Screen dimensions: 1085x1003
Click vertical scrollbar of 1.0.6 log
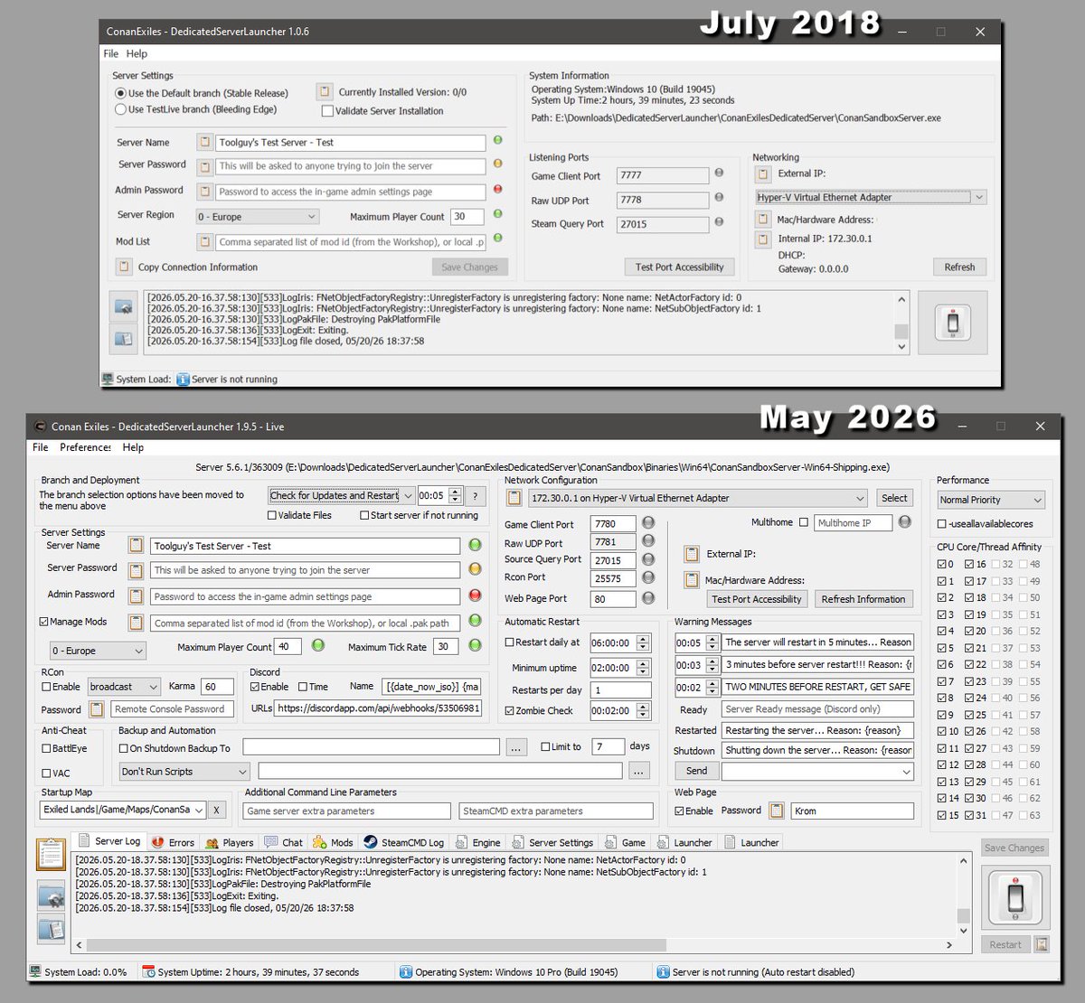click(x=901, y=322)
